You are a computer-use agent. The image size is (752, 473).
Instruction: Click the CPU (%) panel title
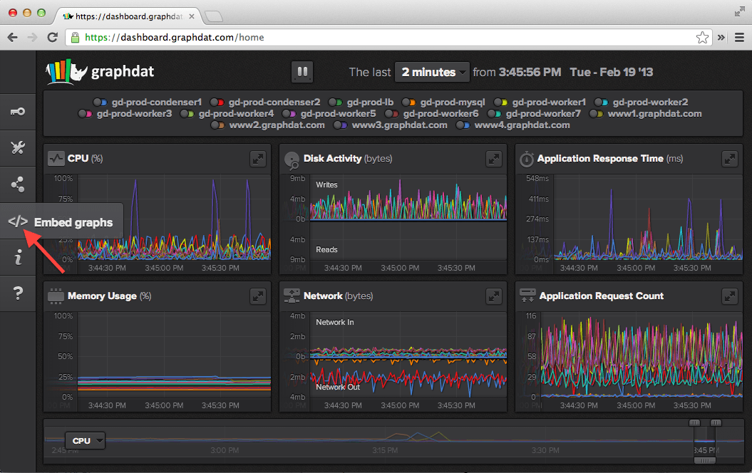click(85, 159)
